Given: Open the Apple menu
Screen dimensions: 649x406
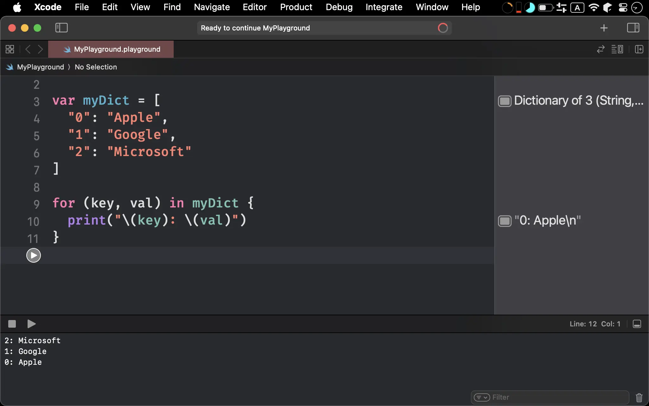Looking at the screenshot, I should (17, 7).
